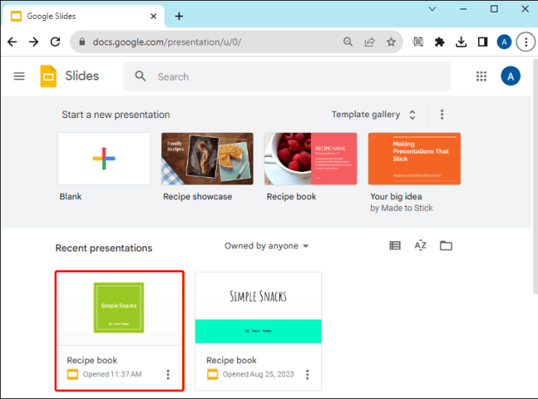538x399 pixels.
Task: Click the Search presentations field
Action: pos(287,77)
